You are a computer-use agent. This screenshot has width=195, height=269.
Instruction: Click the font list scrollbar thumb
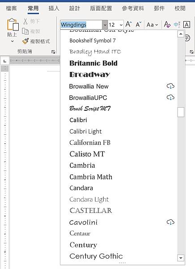click(181, 112)
